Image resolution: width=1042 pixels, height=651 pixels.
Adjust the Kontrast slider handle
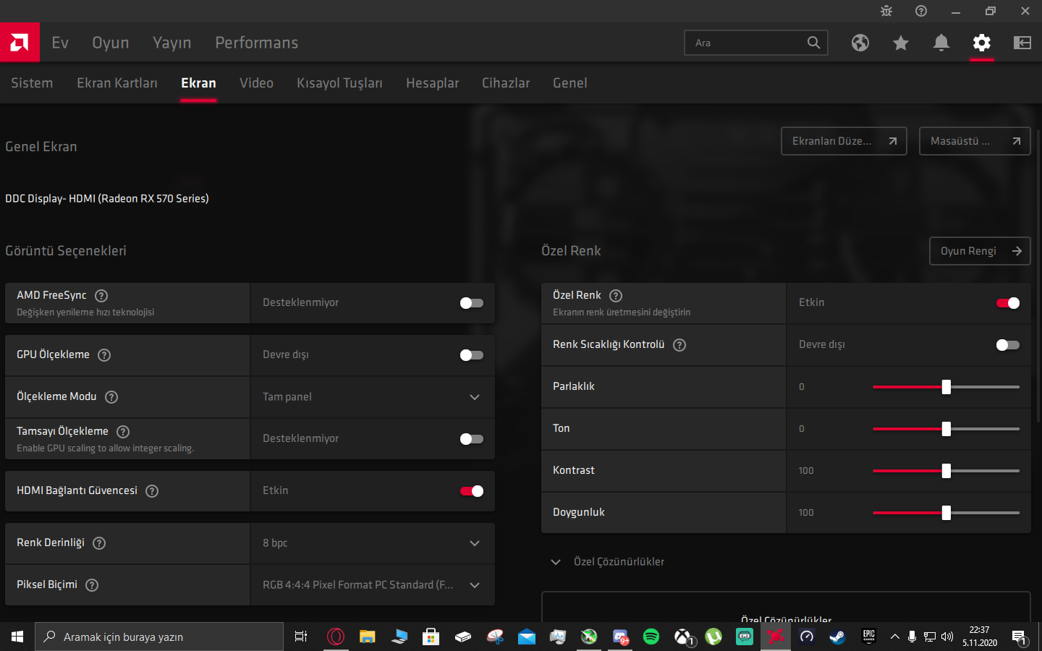coord(946,471)
